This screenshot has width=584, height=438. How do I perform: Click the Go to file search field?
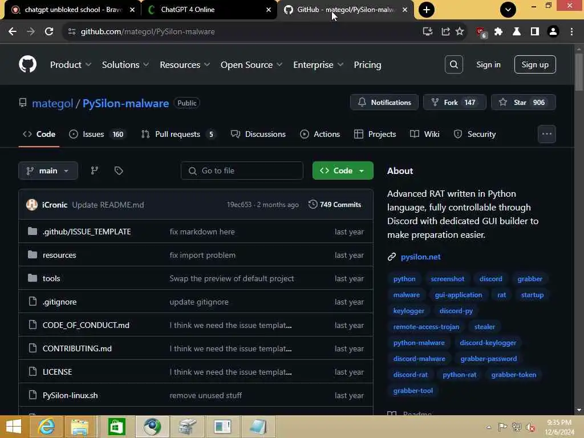[x=242, y=171]
